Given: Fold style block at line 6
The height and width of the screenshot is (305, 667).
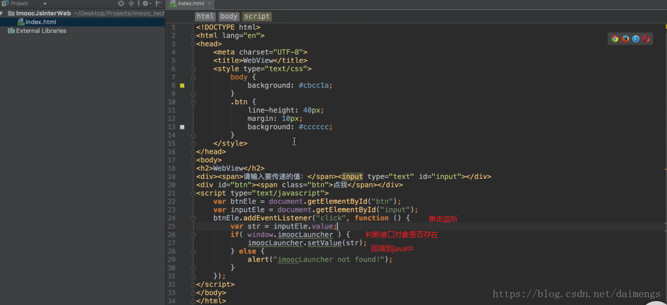Looking at the screenshot, I should pyautogui.click(x=193, y=69).
